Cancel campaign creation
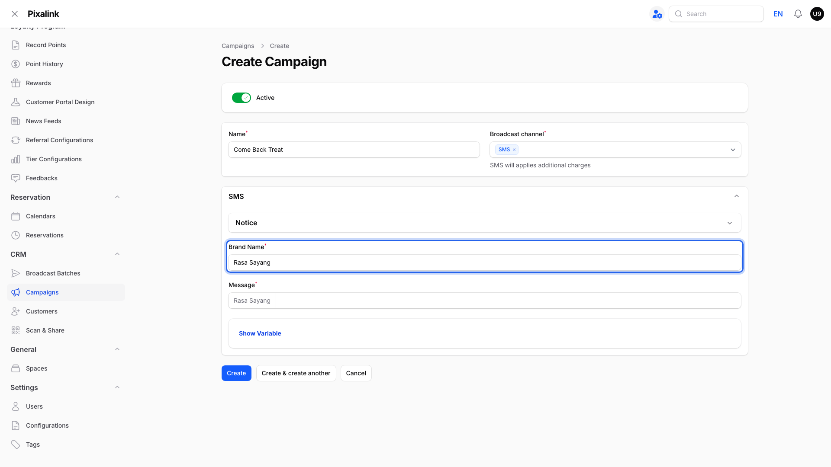Screen dimensions: 831x467 tap(356, 373)
